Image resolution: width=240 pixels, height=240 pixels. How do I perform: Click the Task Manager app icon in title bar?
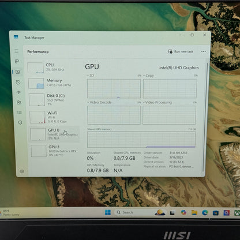[16, 37]
